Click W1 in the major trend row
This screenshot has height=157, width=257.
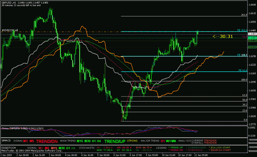(x=168, y=141)
